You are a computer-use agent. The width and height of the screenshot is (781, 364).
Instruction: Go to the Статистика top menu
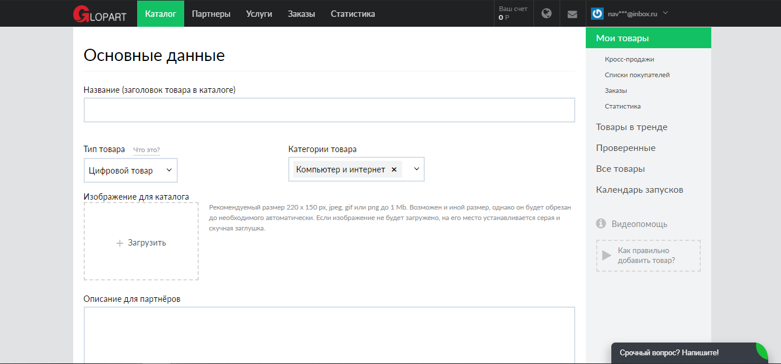[x=353, y=13]
